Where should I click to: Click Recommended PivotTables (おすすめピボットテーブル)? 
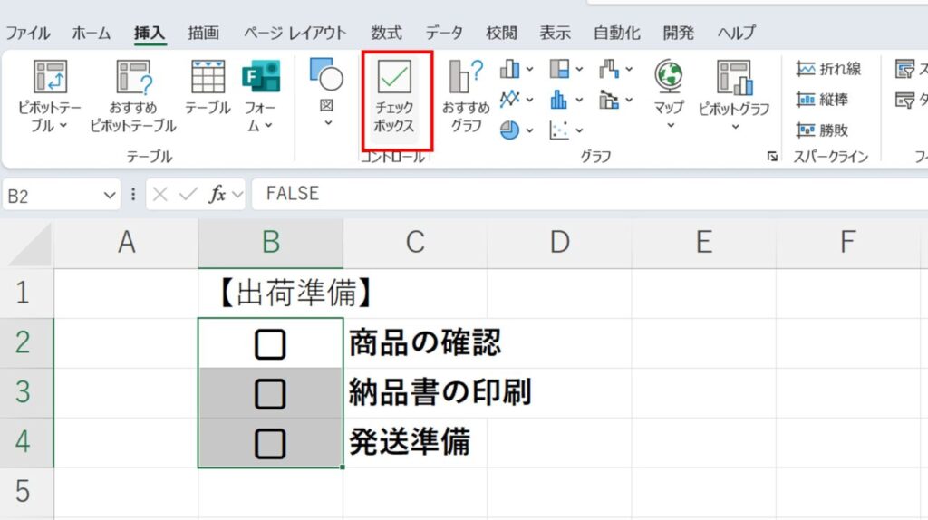pos(133,96)
